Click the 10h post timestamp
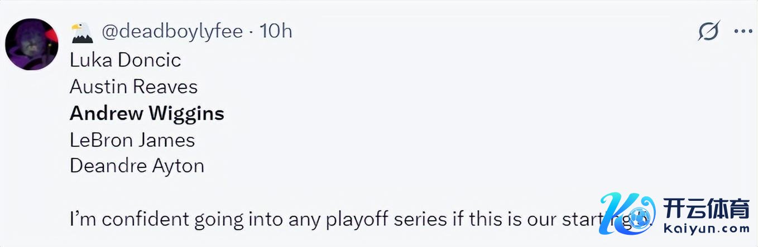This screenshot has height=247, width=758. pyautogui.click(x=275, y=32)
